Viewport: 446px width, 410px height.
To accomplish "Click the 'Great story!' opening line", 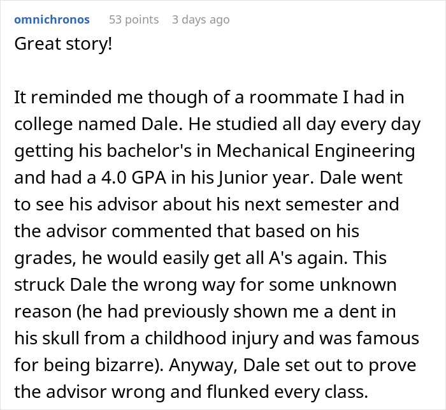I will click(62, 47).
